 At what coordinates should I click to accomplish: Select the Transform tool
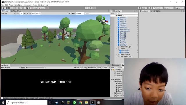pos(23,8)
